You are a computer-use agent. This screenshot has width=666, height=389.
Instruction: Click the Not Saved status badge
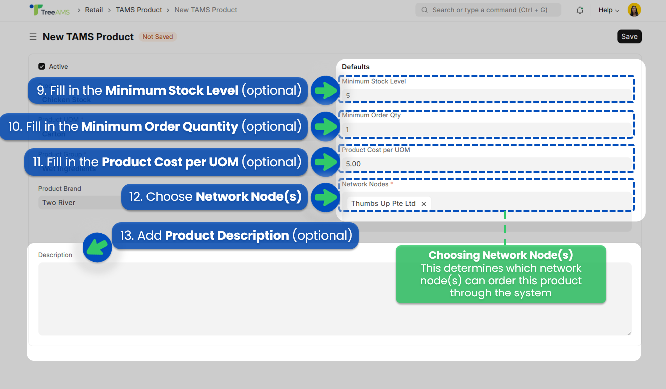(x=158, y=37)
